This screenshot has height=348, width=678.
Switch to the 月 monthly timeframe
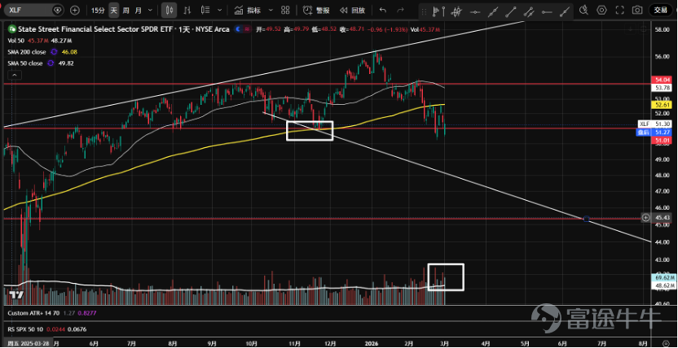(x=139, y=10)
